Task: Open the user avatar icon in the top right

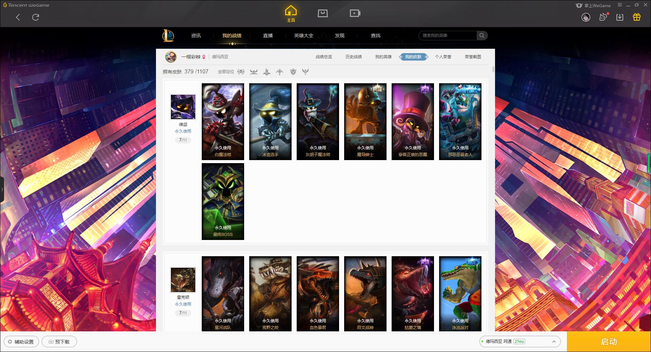Action: point(586,17)
